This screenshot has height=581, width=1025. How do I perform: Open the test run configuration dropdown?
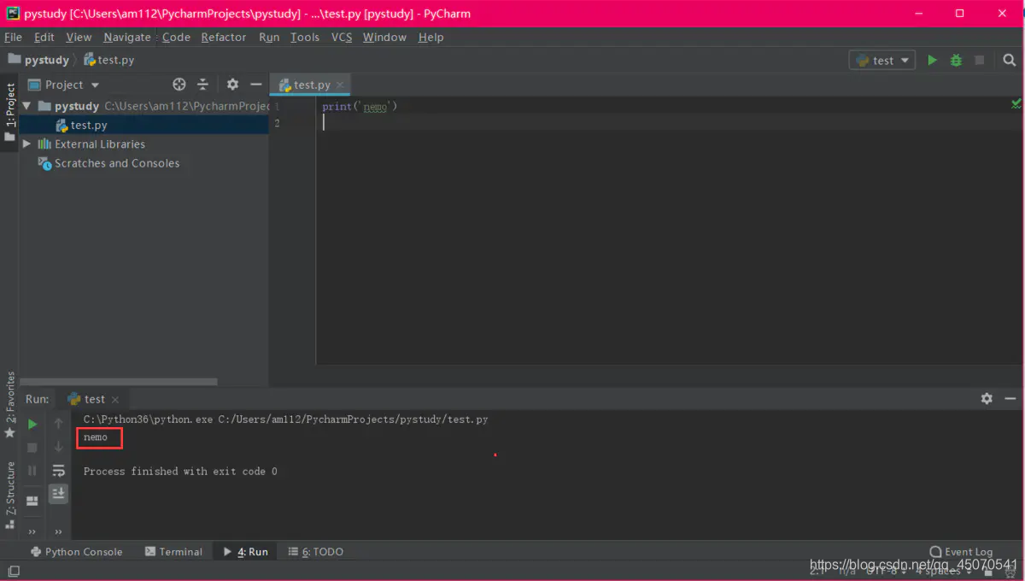click(x=881, y=60)
